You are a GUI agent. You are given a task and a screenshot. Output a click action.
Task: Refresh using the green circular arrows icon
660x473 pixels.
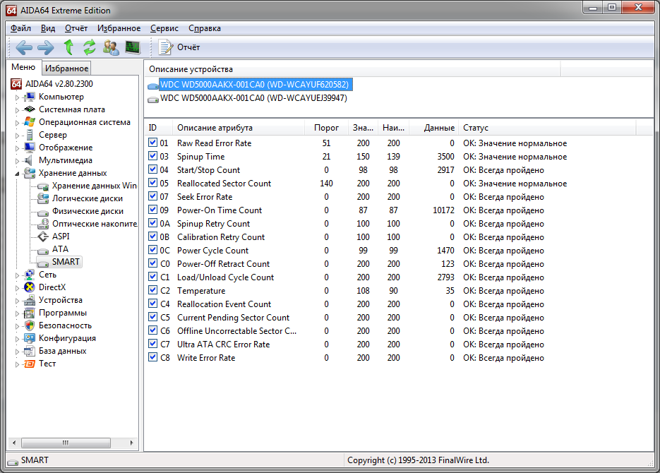[x=89, y=47]
